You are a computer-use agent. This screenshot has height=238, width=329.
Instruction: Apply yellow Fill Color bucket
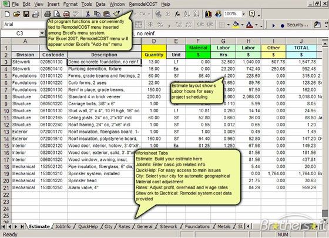236,25
